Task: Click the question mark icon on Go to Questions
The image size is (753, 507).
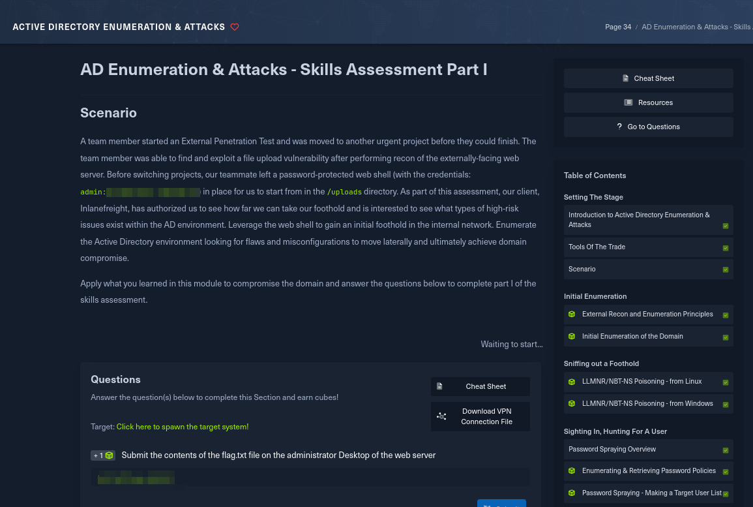Action: pyautogui.click(x=619, y=126)
